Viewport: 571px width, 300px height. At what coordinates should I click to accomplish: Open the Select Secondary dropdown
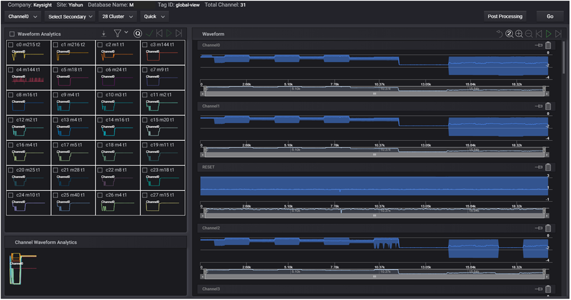pos(70,17)
